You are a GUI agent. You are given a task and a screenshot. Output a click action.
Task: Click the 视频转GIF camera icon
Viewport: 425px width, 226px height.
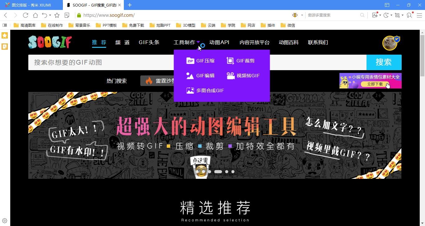pos(231,76)
